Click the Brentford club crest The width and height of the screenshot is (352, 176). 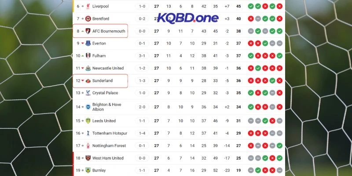point(87,19)
